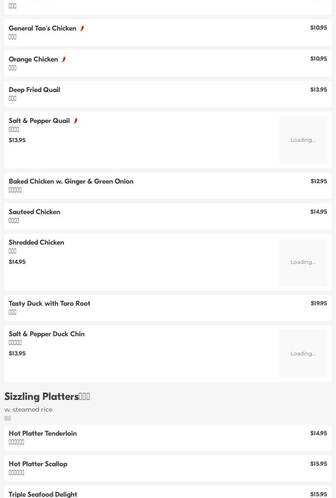Image resolution: width=336 pixels, height=498 pixels.
Task: Select Tasty Duck with Taro Root
Action: tap(49, 304)
